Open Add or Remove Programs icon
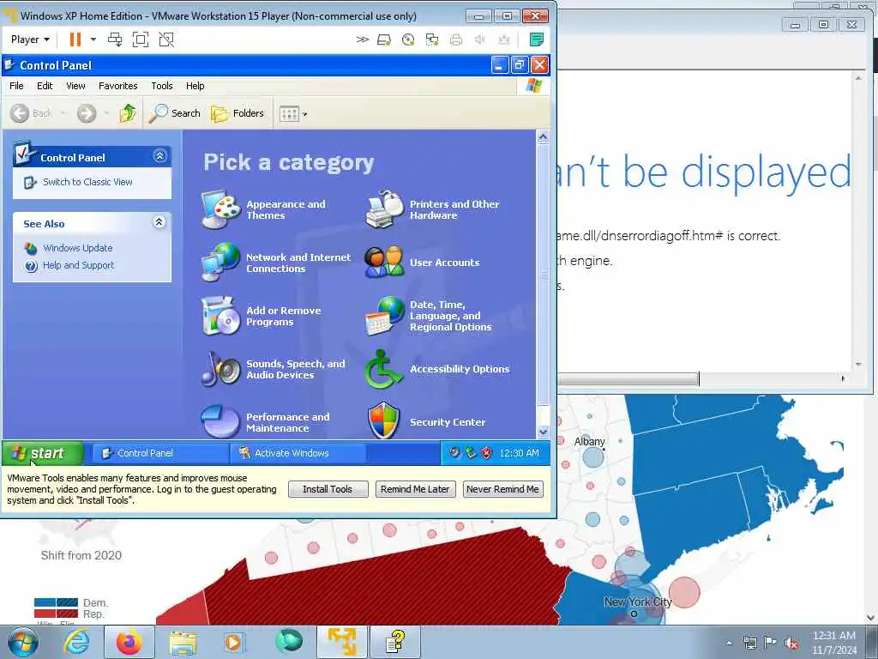This screenshot has height=659, width=878. click(x=220, y=316)
